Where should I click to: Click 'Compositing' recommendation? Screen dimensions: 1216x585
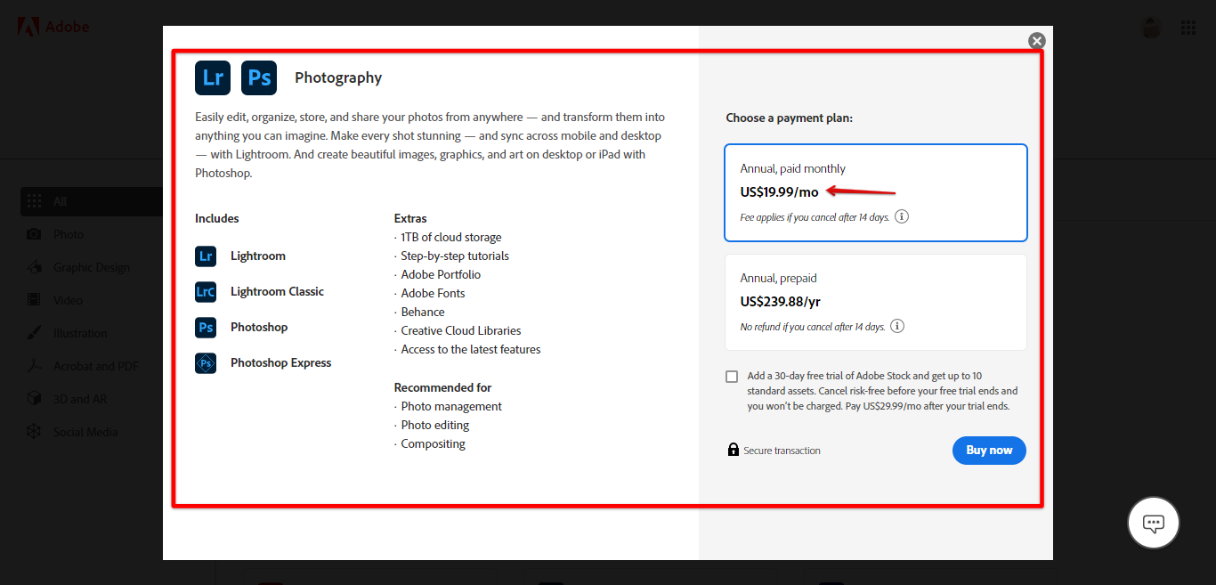pos(434,444)
